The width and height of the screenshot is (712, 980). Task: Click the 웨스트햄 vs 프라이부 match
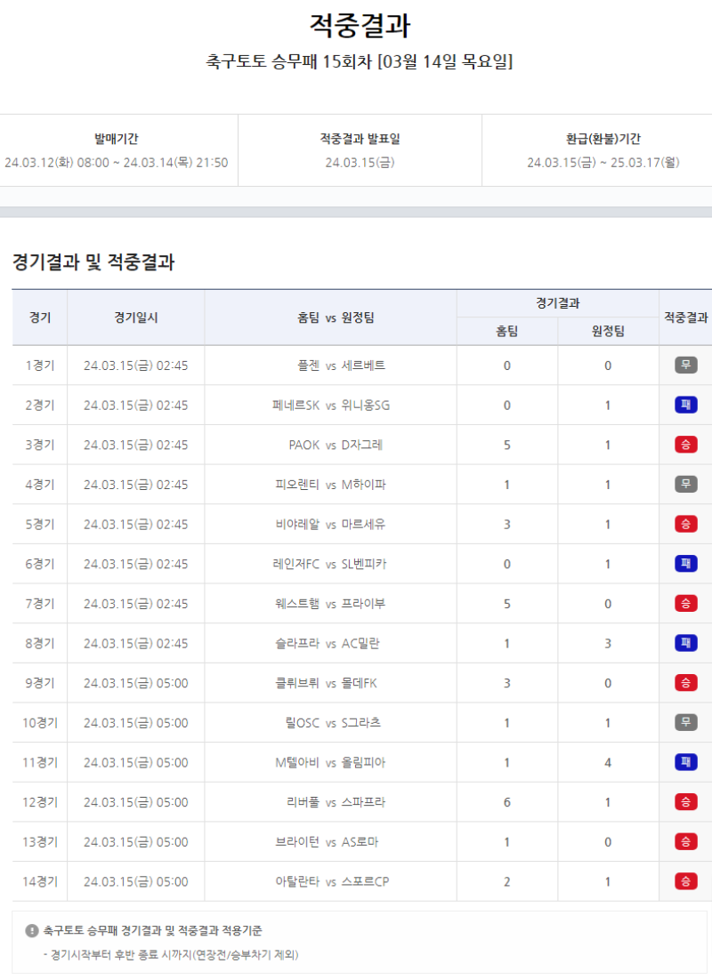tap(330, 604)
